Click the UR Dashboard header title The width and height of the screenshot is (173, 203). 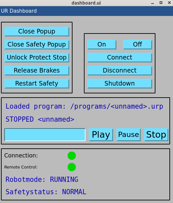pyautogui.click(x=19, y=11)
